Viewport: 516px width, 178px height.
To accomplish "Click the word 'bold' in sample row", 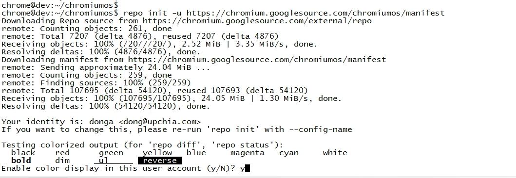I will coord(21,161).
